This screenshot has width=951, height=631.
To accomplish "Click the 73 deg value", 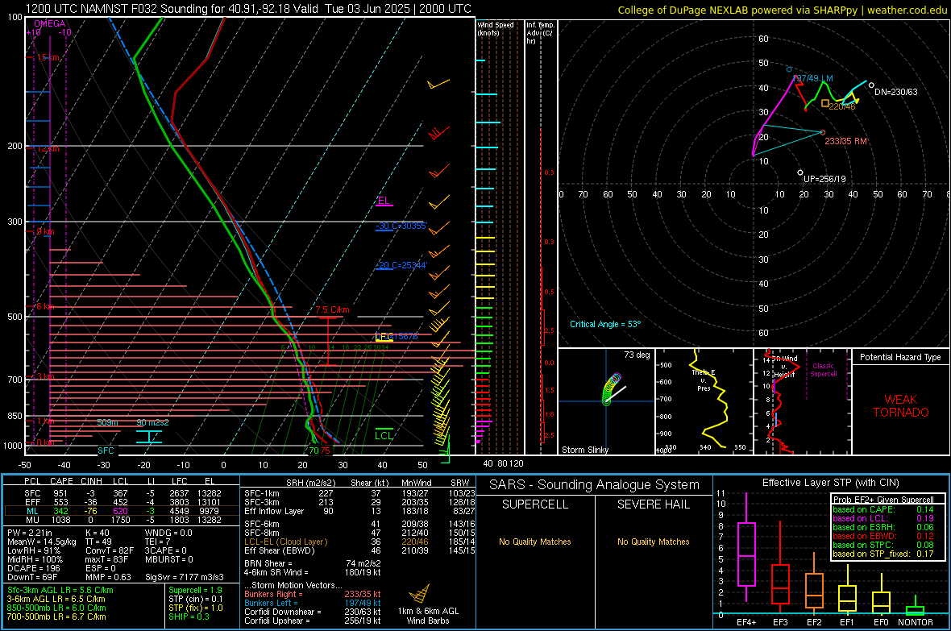I will click(637, 355).
